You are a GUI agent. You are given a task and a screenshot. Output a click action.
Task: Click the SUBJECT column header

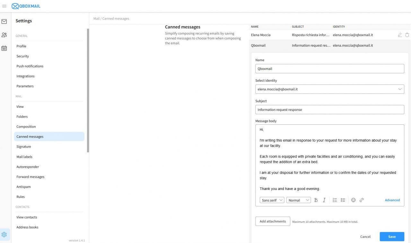click(298, 27)
